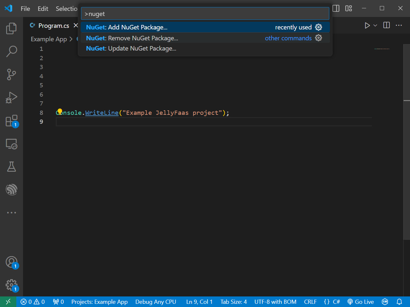Click the editor vertical scrollbar
This screenshot has height=307, width=410.
tap(406, 142)
